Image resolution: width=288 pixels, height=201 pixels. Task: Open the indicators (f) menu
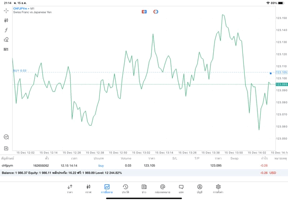click(x=6, y=30)
